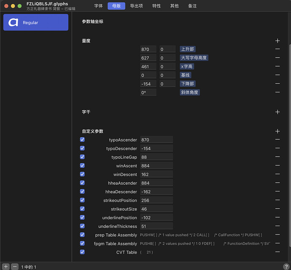
Task: Open the 特性 tab
Action: pyautogui.click(x=156, y=6)
